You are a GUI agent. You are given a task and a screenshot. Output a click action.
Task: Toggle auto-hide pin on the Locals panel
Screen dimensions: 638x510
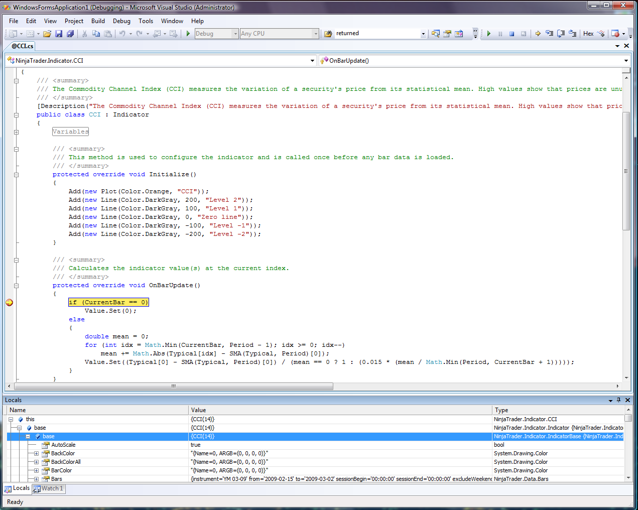pyautogui.click(x=618, y=400)
